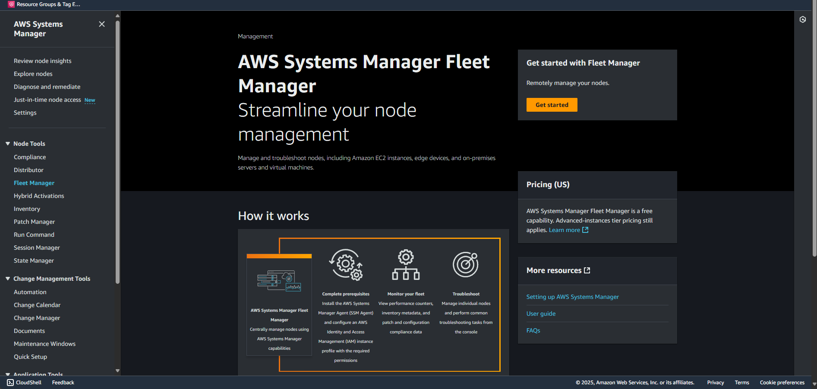Collapse the Change Management Tools section
This screenshot has height=389, width=817.
pyautogui.click(x=8, y=279)
